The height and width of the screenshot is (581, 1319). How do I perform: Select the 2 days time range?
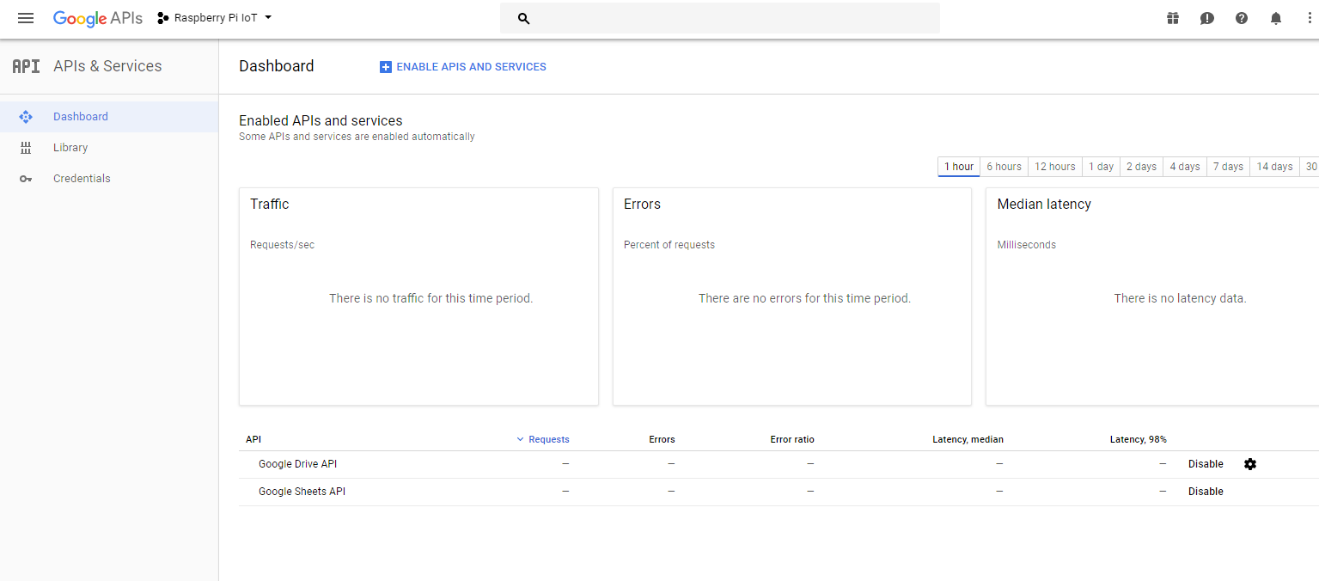tap(1141, 167)
